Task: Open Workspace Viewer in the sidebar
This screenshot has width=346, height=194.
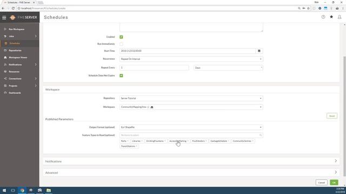Action: click(18, 58)
